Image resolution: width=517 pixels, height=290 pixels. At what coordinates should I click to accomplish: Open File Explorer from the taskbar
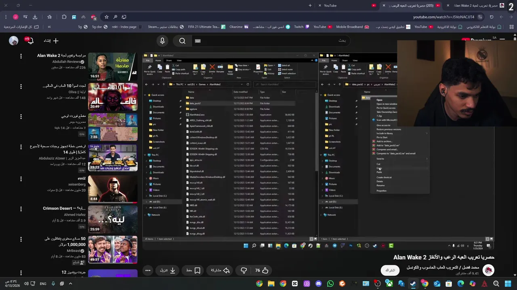pyautogui.click(x=271, y=284)
